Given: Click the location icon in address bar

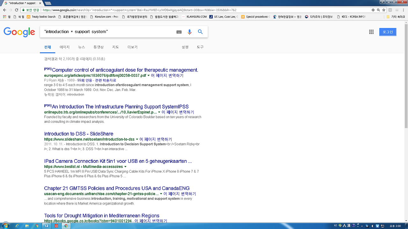Looking at the screenshot, I should [x=373, y=10].
